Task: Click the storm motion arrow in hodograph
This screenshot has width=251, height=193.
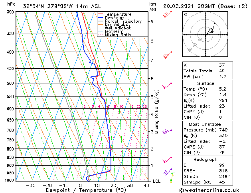Action: [210, 33]
